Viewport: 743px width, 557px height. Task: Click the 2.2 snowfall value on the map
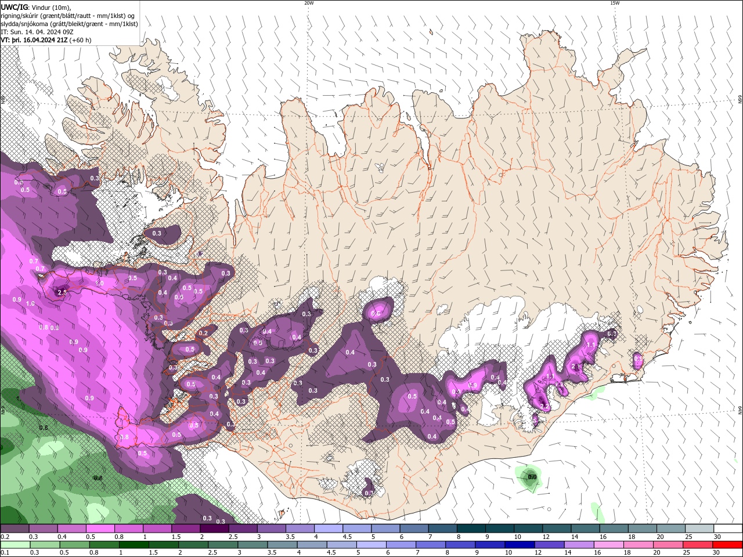coord(545,406)
